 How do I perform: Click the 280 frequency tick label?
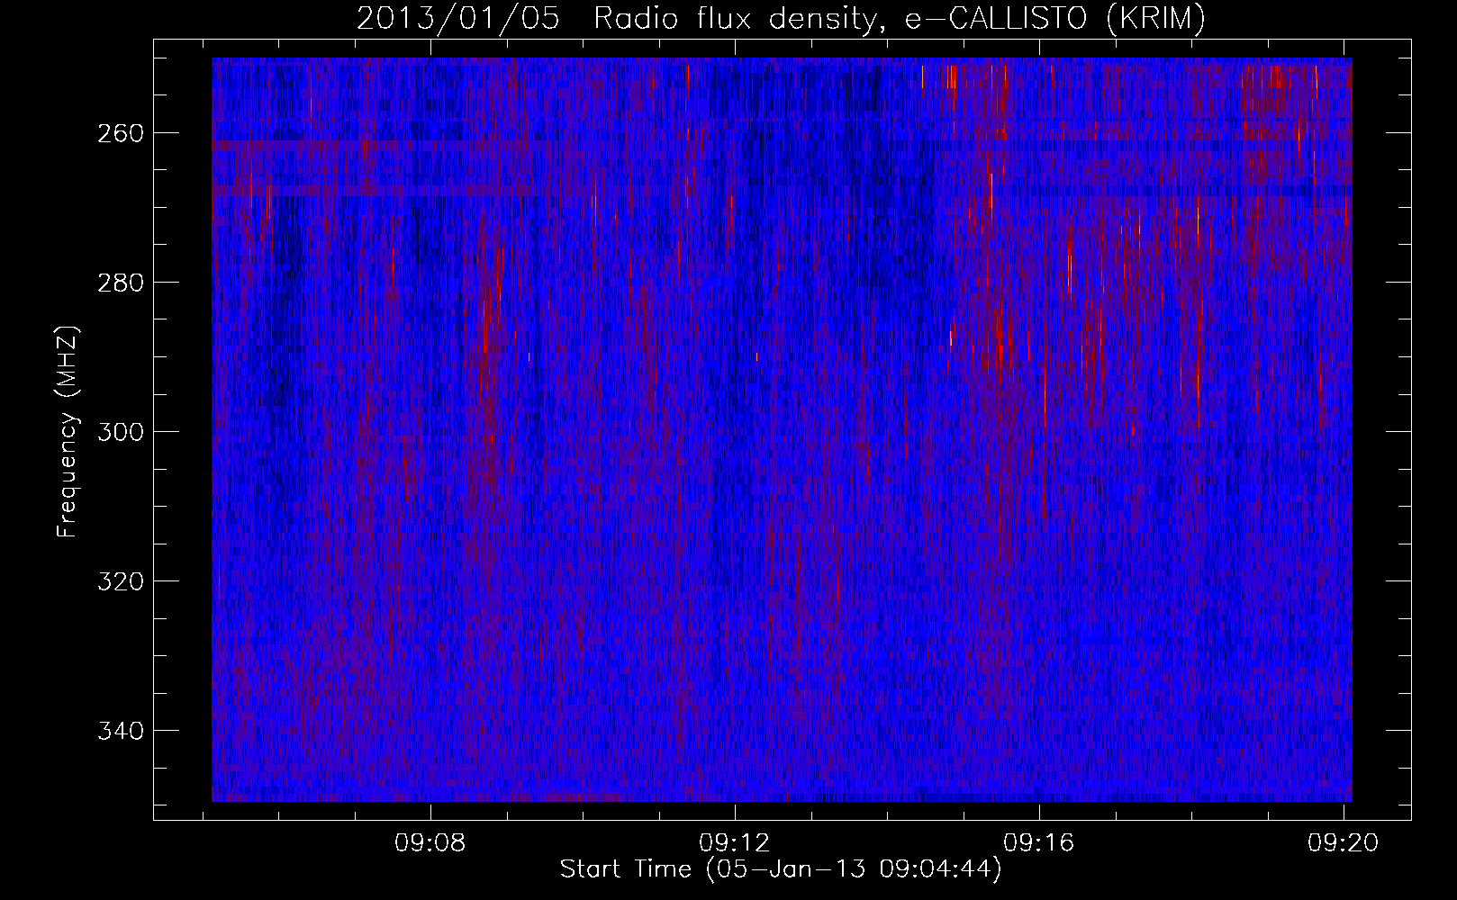pos(120,283)
